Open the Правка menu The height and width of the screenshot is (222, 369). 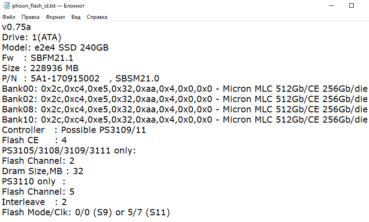[31, 17]
